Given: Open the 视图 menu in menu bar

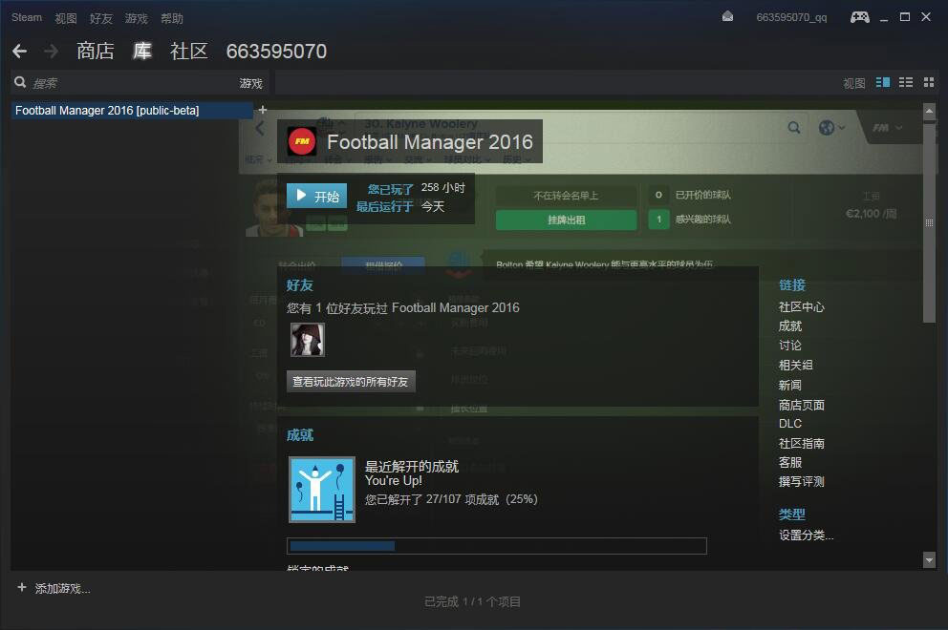Looking at the screenshot, I should click(66, 18).
